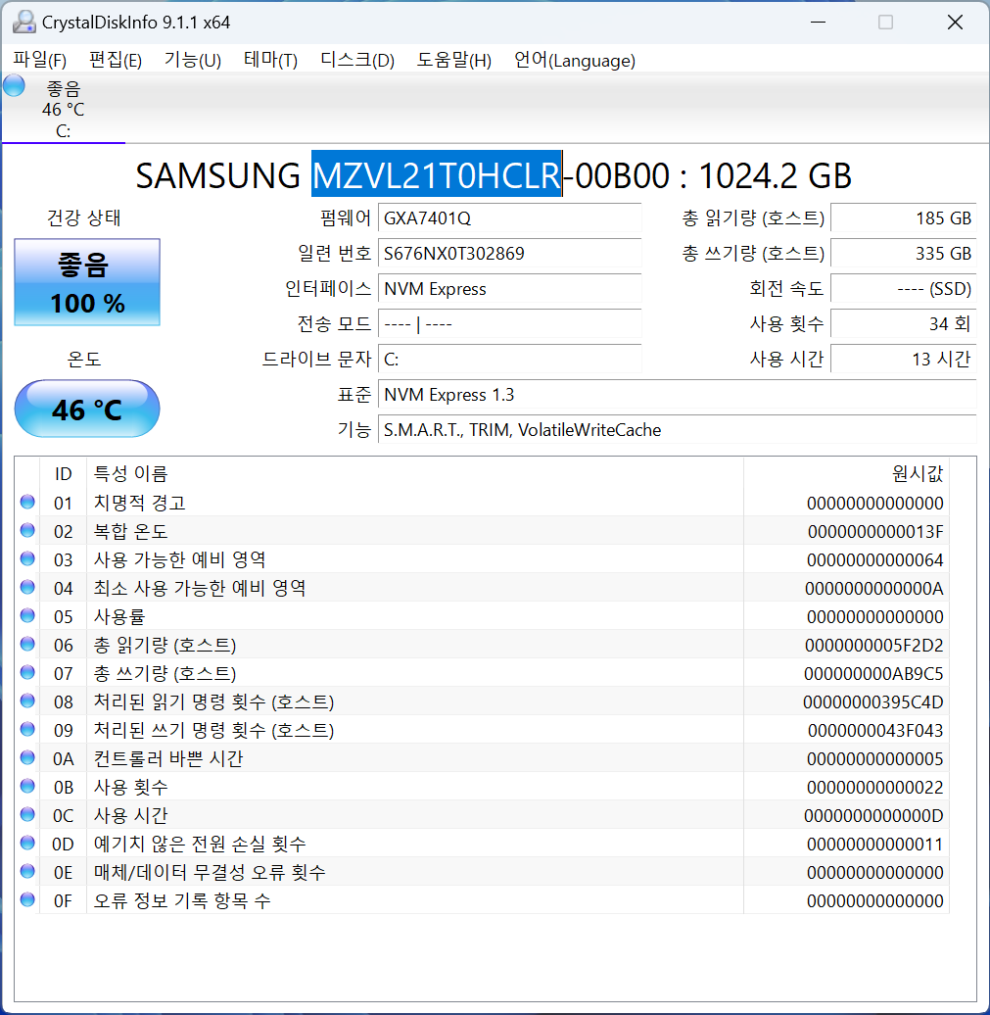Select the C: drive tab with 좋음 46 °C
Viewport: 990px width, 1015px height.
tap(64, 109)
